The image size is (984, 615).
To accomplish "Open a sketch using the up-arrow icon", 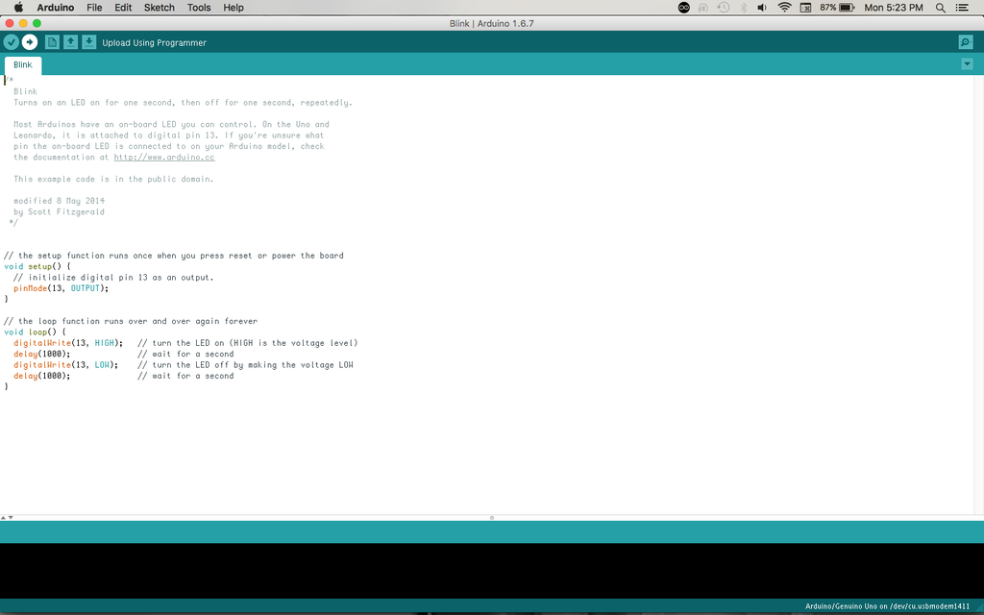I will 71,42.
